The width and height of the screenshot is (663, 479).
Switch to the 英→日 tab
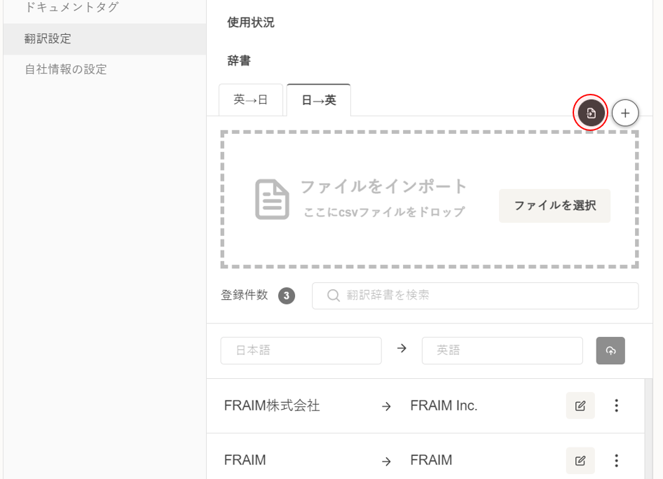point(251,100)
